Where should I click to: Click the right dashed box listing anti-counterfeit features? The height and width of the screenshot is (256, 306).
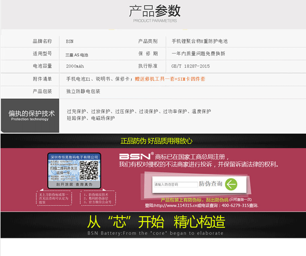pos(97,198)
